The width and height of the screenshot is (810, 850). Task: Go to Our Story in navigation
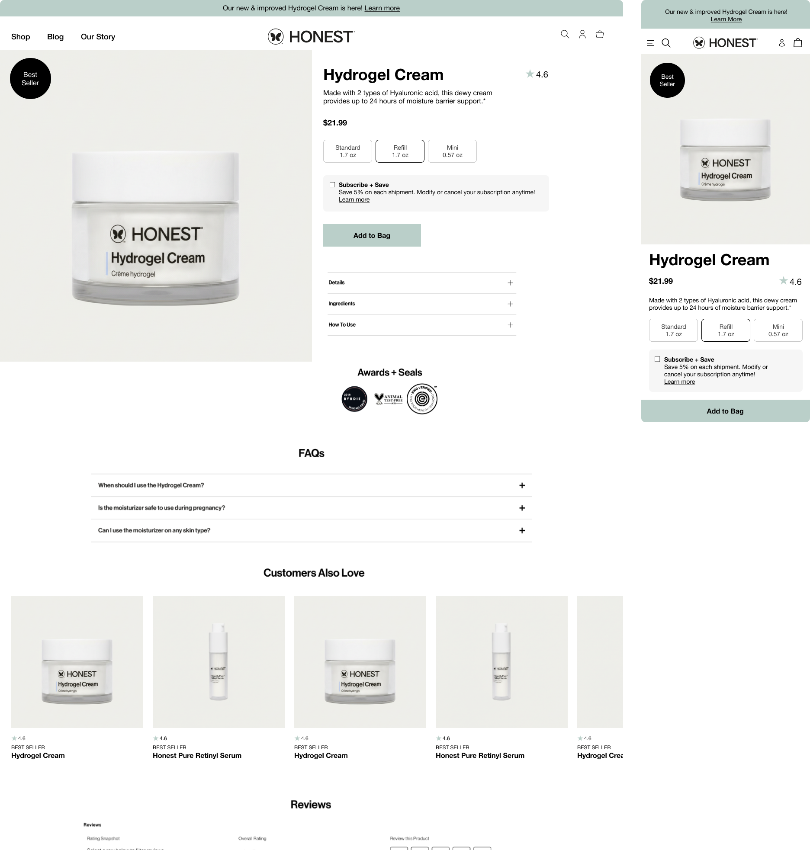[98, 37]
